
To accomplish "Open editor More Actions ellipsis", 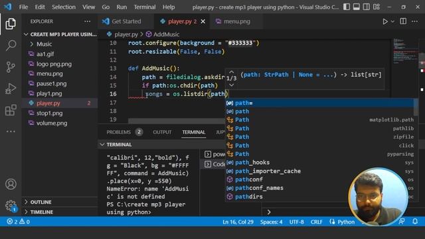I will pos(414,21).
